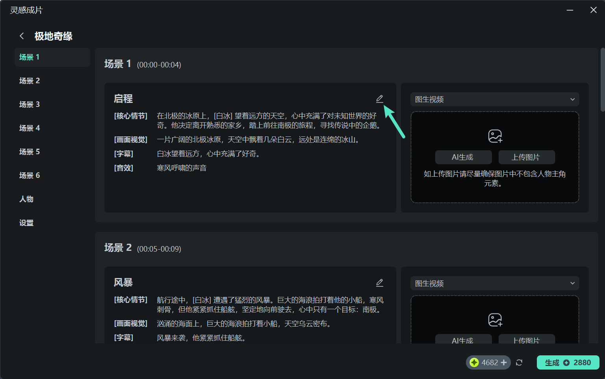Switch to 场景 3 in the sidebar
Image resolution: width=605 pixels, height=379 pixels.
click(x=52, y=105)
